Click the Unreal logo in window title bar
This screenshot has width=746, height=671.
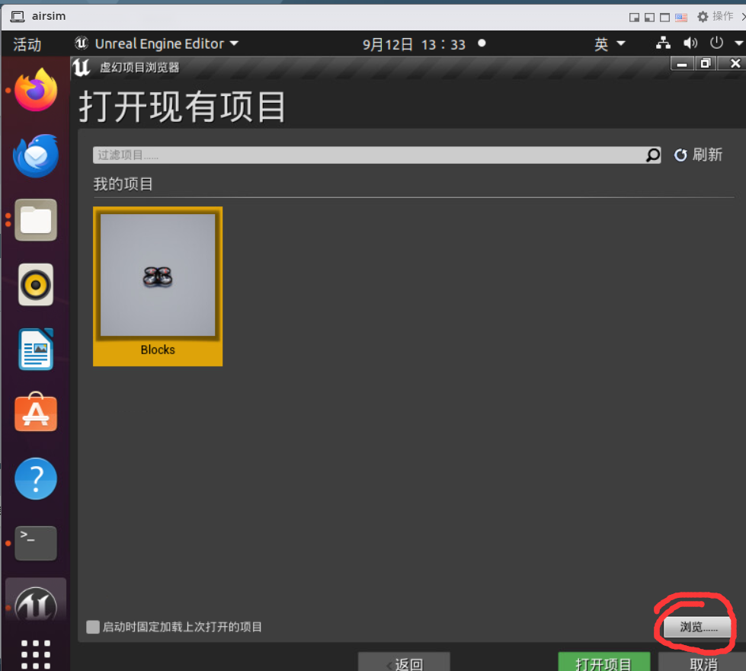tap(82, 67)
